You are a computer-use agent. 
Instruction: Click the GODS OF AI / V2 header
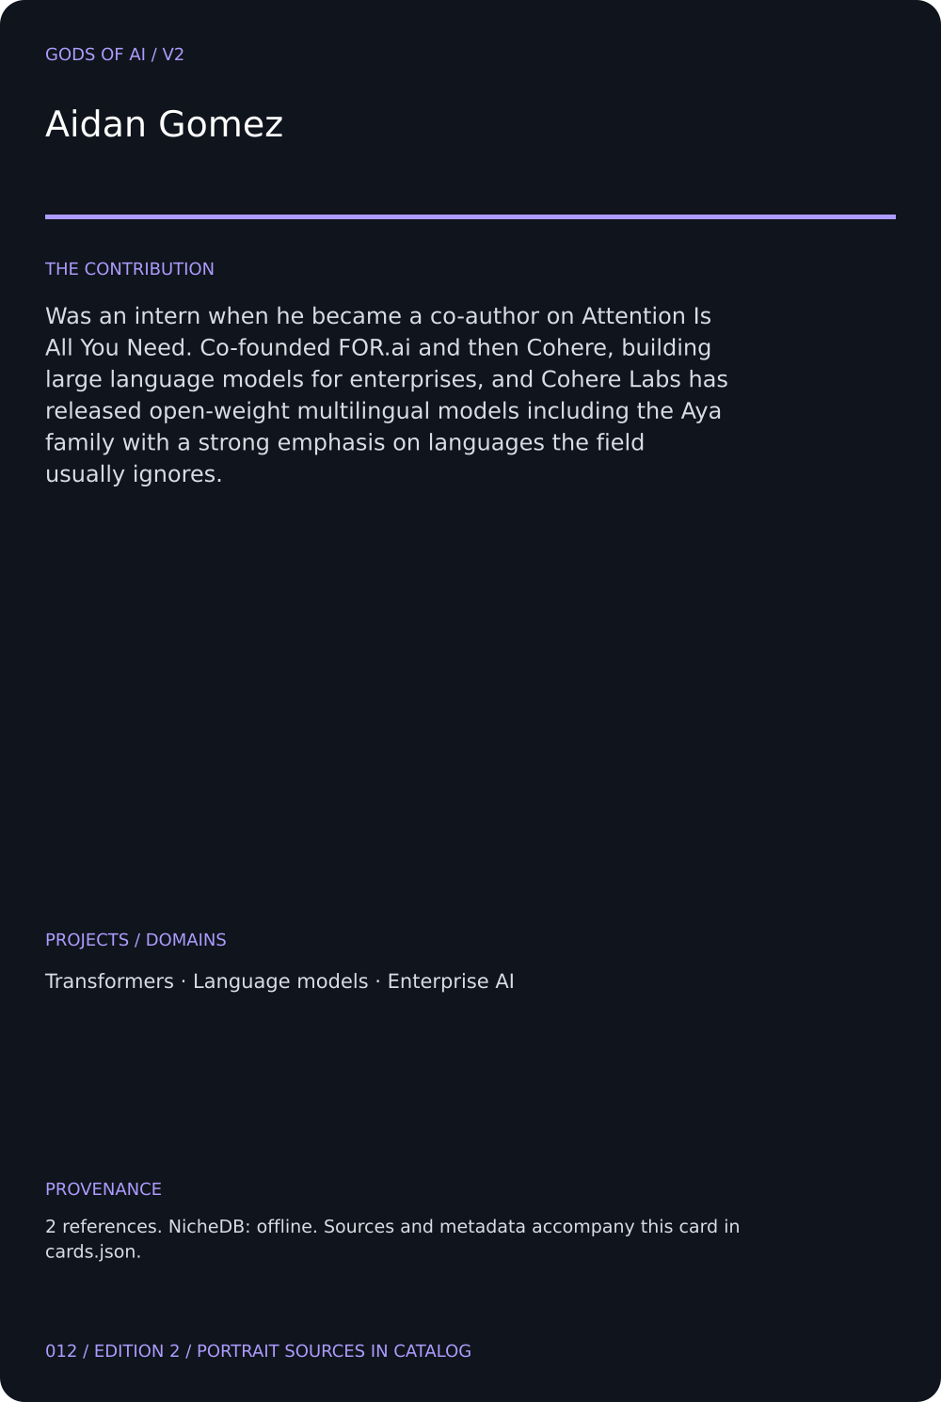coord(115,55)
